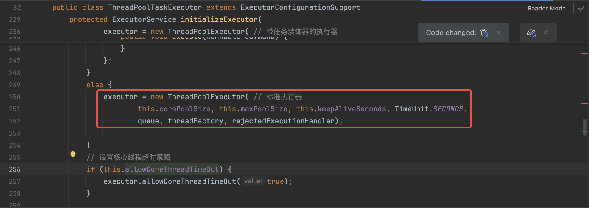Image resolution: width=589 pixels, height=208 pixels.
Task: Click TimeUnit on line 251
Action: [412, 109]
